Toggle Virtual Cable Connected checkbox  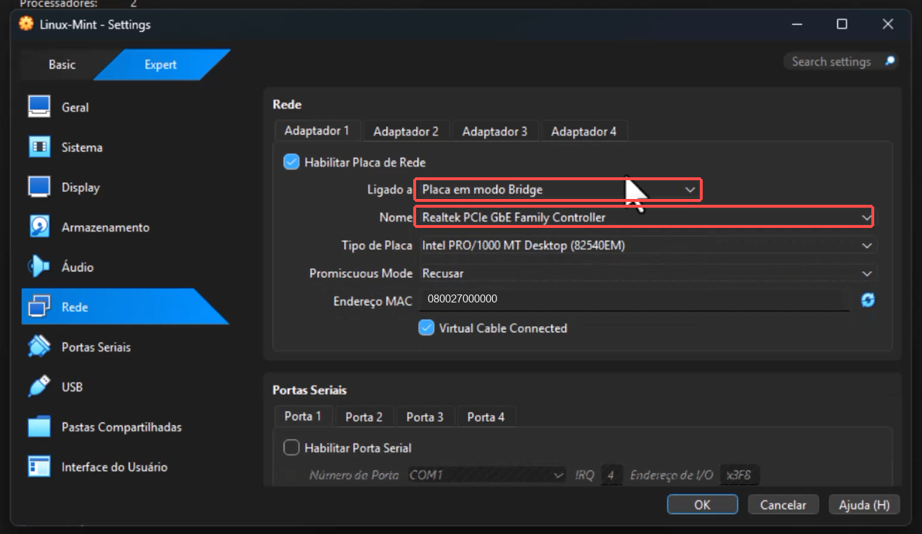click(x=426, y=328)
